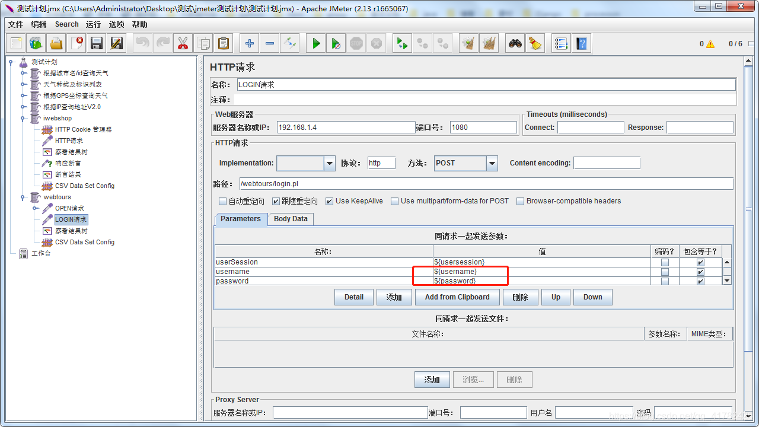The image size is (759, 427).
Task: Enable Use multipart/form-data for POST
Action: pyautogui.click(x=395, y=201)
